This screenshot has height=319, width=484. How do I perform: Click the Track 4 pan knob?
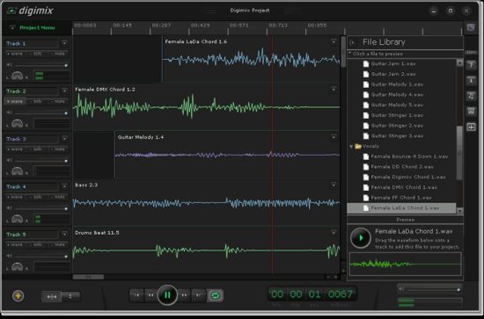(x=17, y=219)
